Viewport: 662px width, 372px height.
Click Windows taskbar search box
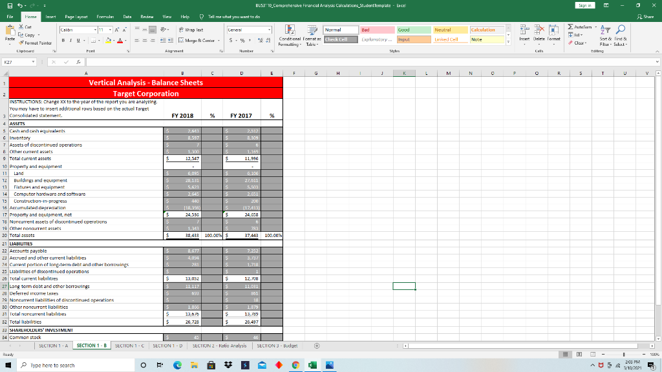[76, 366]
